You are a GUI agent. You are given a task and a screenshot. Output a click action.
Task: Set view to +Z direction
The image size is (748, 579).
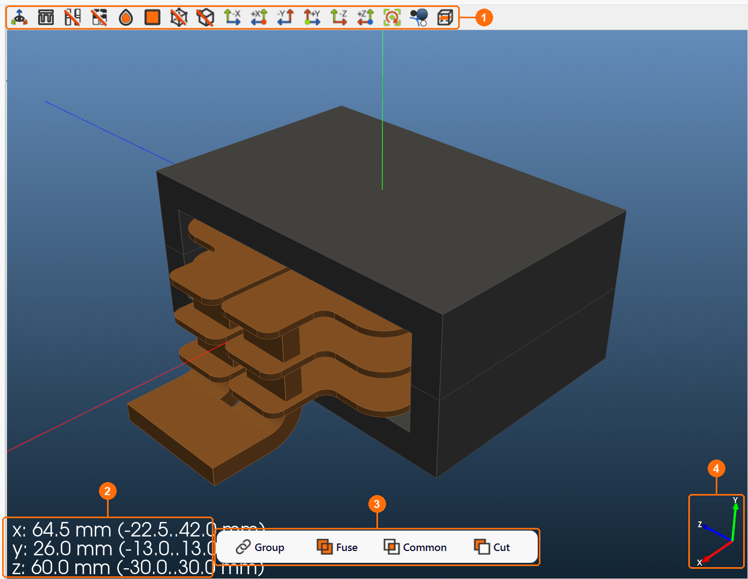pos(366,18)
